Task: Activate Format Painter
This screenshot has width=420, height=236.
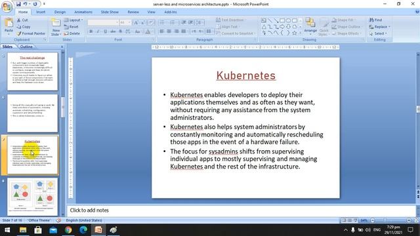Action: pyautogui.click(x=31, y=33)
